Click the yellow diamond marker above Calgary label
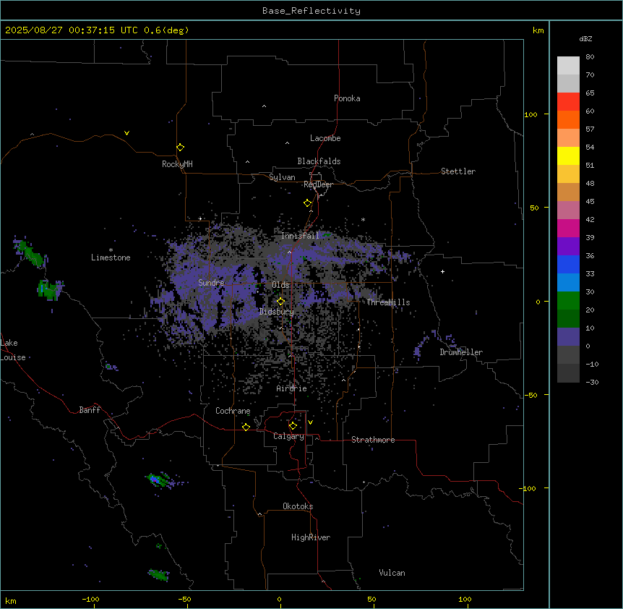623x609 pixels. pyautogui.click(x=293, y=426)
